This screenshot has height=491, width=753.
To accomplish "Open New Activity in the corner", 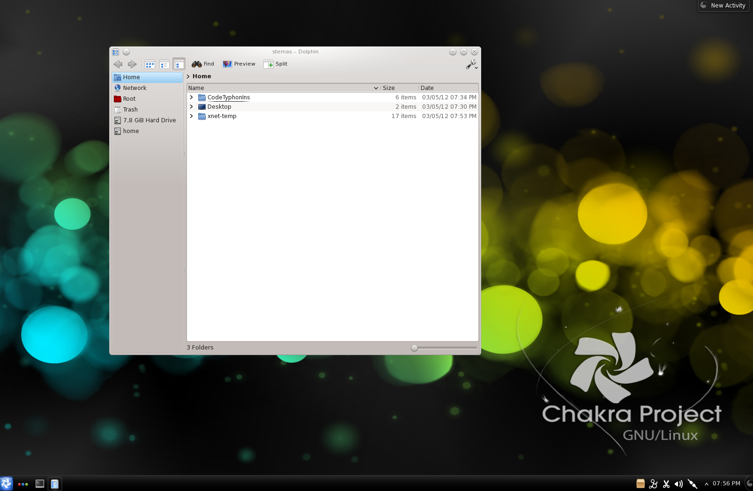I will [723, 6].
